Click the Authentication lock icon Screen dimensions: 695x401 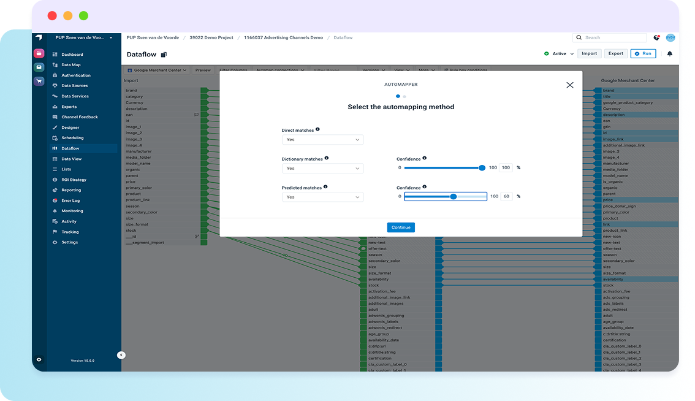[55, 75]
